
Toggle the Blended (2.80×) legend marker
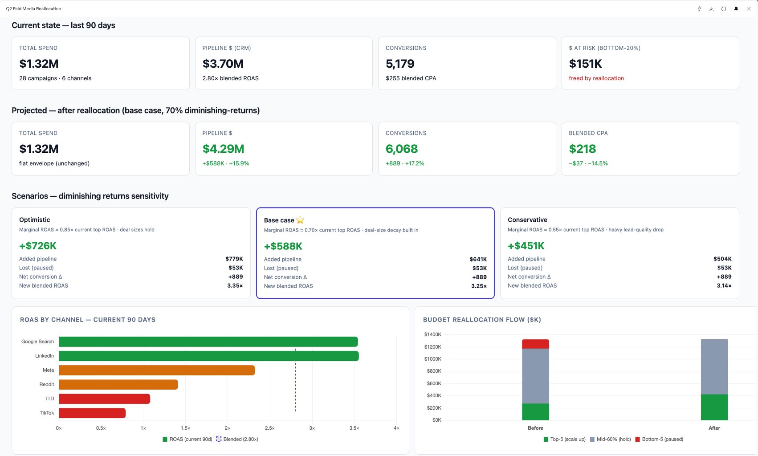click(x=219, y=439)
